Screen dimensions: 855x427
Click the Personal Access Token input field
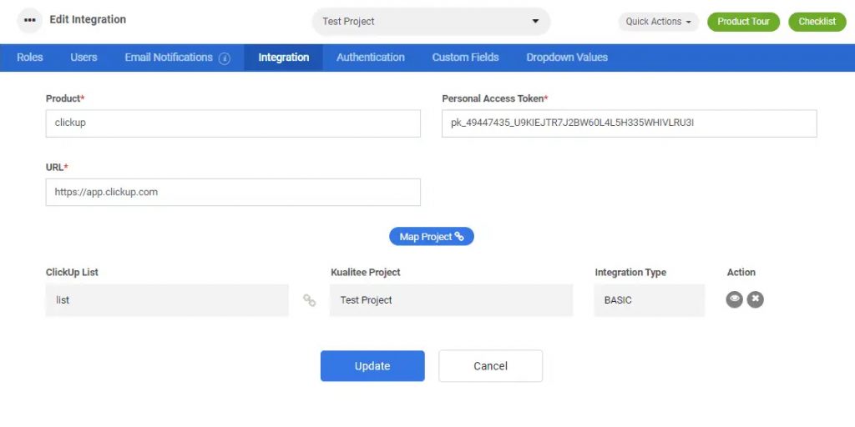pos(629,123)
